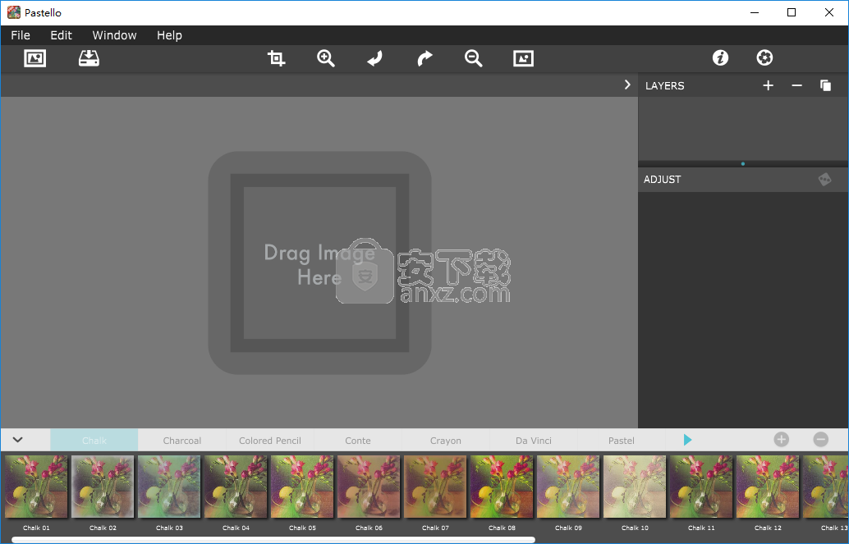This screenshot has height=544, width=849.
Task: Apply the Chalk 06 preset thumbnail
Action: tap(369, 486)
